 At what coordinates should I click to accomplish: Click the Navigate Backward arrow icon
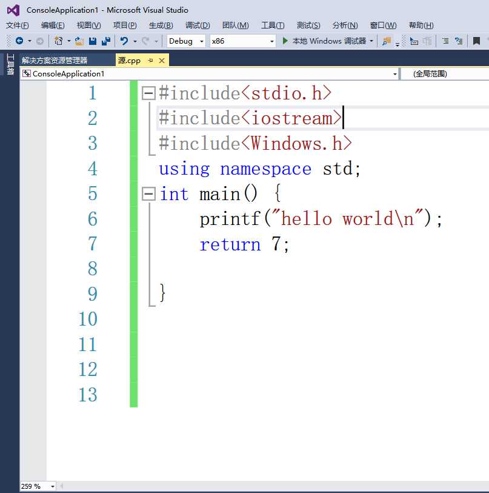(x=19, y=41)
